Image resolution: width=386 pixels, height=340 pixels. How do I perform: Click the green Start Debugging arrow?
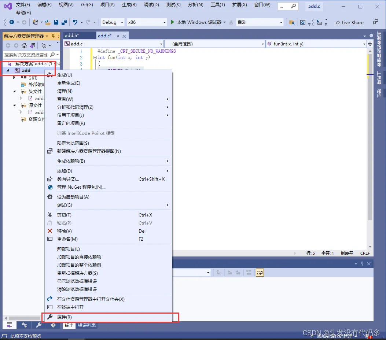point(172,22)
